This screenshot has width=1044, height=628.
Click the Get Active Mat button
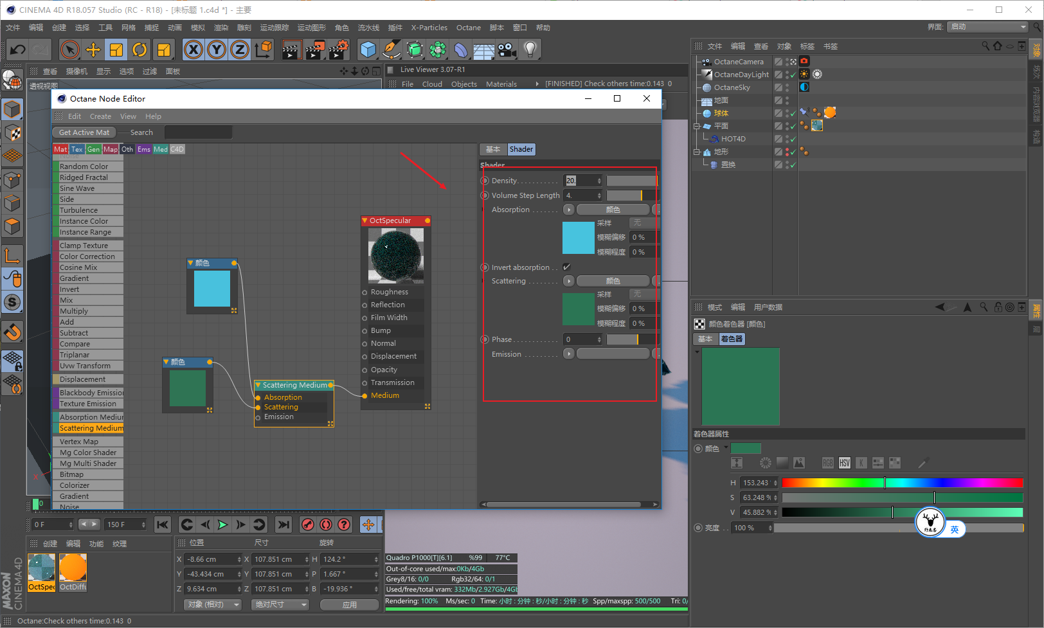(84, 132)
